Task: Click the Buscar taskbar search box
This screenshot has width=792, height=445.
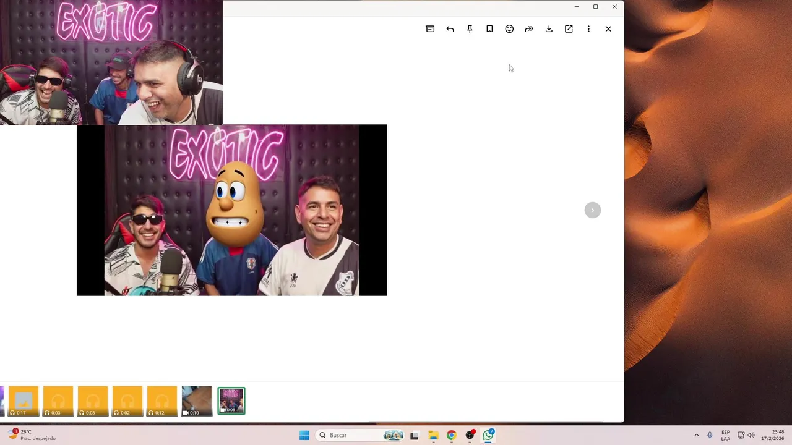Action: (x=360, y=435)
